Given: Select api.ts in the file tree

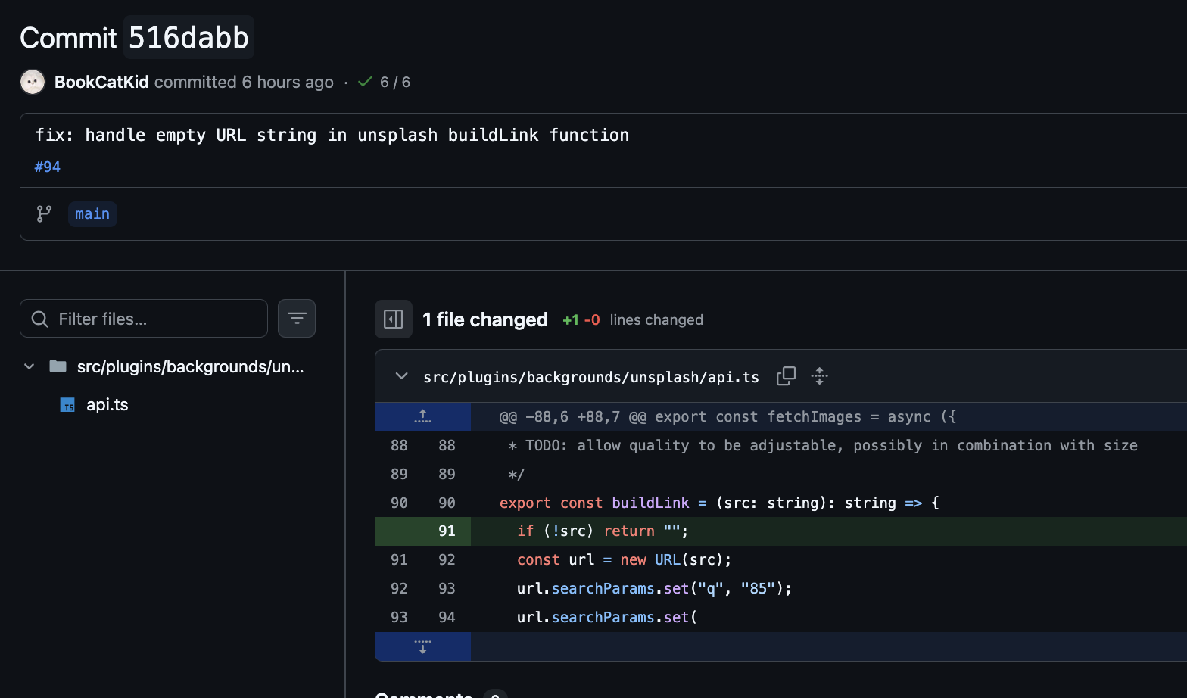Looking at the screenshot, I should pos(107,405).
